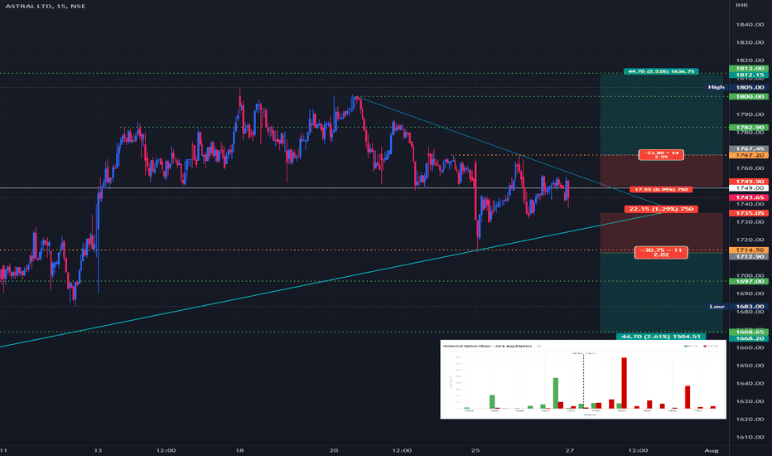772x456 pixels.
Task: Select the 1697.00 green level label
Action: point(748,281)
